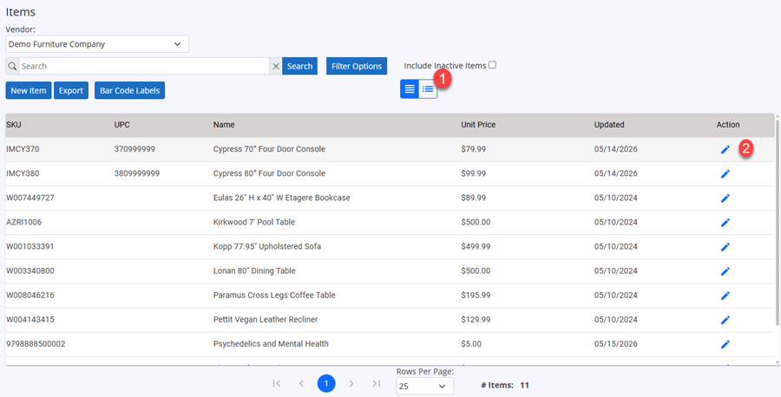Edit the Pettit Vegan Leather Recliner item
This screenshot has height=397, width=781.
725,320
